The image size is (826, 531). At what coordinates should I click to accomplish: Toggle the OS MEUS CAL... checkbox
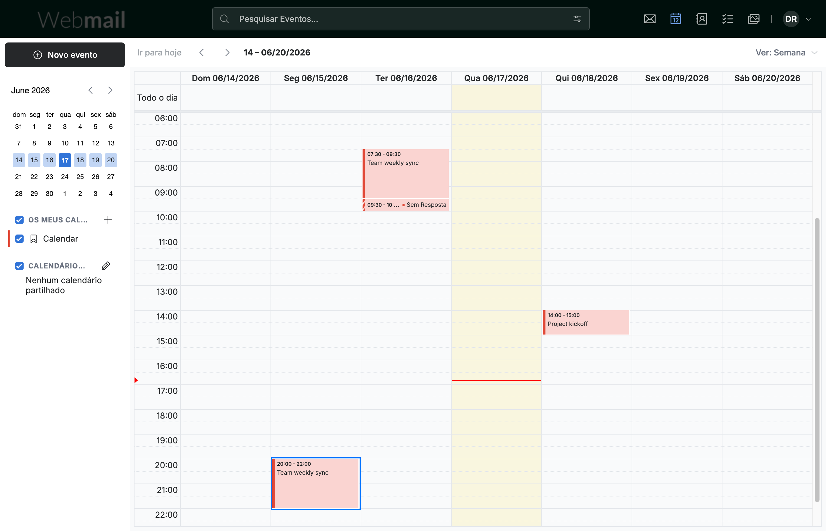point(19,220)
